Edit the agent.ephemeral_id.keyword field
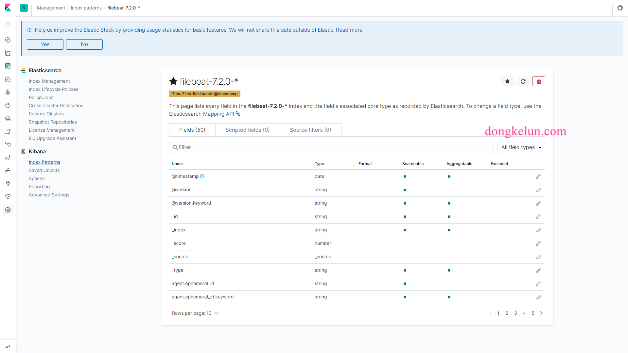Image resolution: width=628 pixels, height=353 pixels. coord(539,297)
